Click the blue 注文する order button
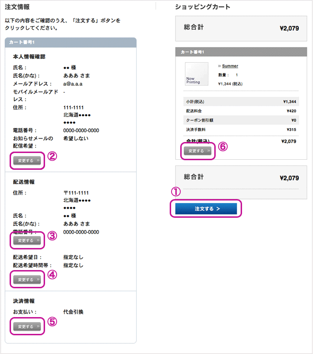 click(x=206, y=209)
